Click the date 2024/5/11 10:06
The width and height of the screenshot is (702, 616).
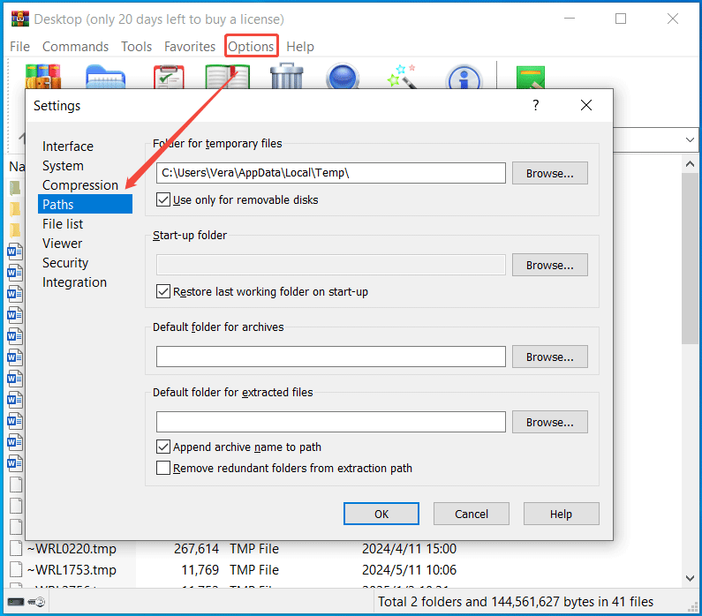(409, 570)
